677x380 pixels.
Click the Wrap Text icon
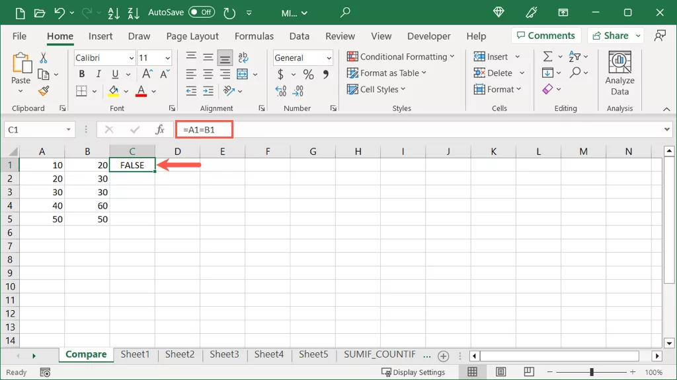[243, 57]
